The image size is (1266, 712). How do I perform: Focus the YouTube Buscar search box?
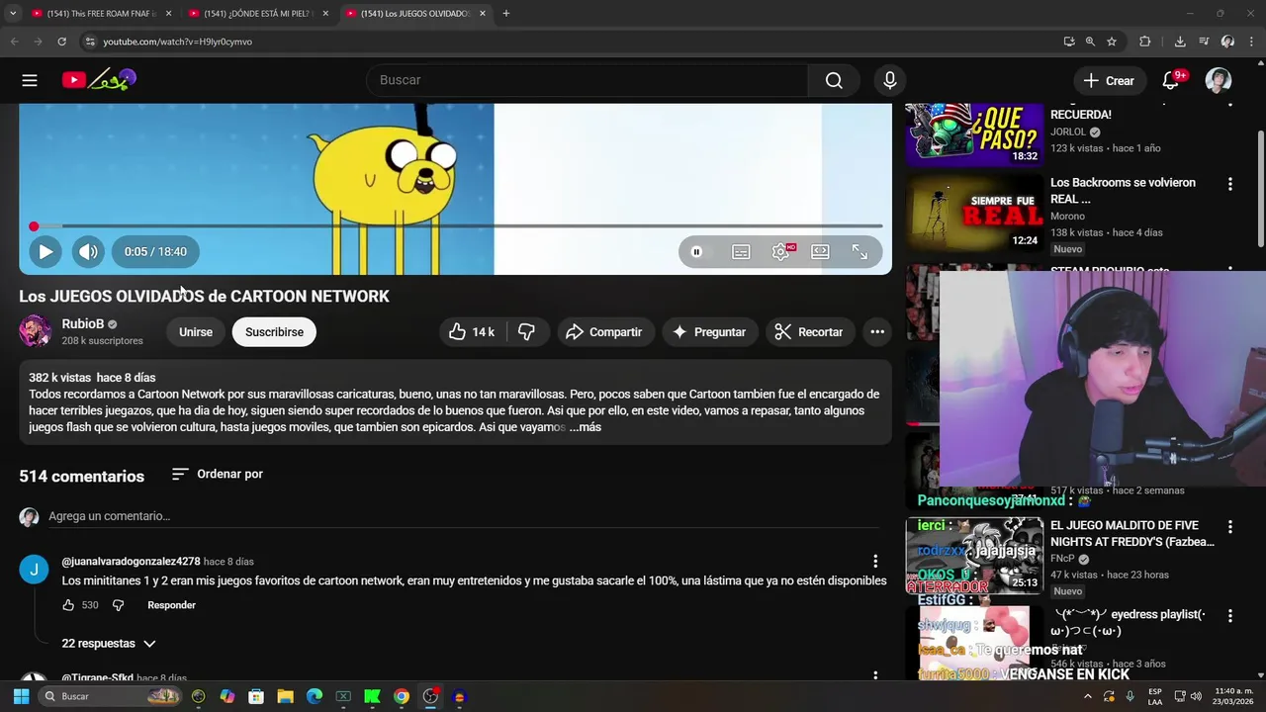[x=588, y=80]
